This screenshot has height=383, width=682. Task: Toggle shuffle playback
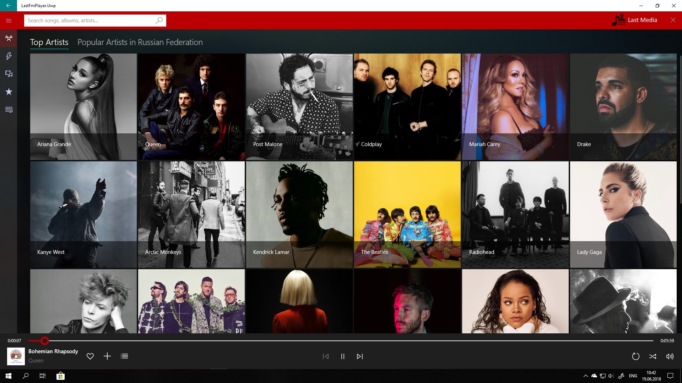tap(653, 356)
